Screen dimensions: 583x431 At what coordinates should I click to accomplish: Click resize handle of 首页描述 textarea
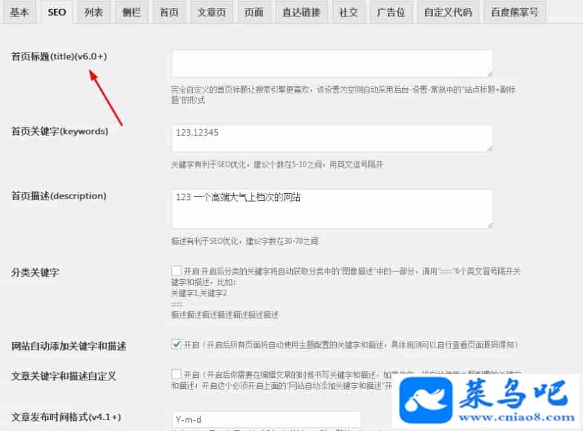click(489, 225)
